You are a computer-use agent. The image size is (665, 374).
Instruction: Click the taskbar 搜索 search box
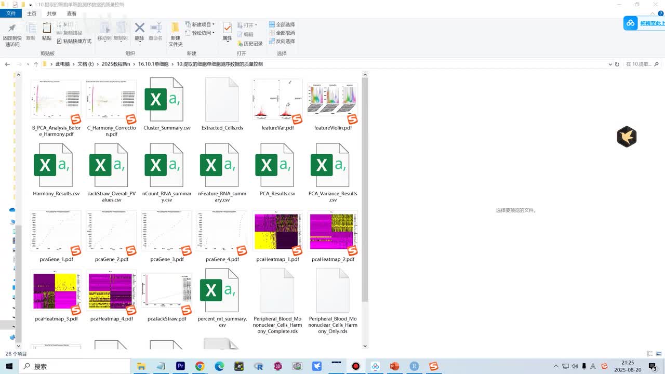[x=75, y=366]
